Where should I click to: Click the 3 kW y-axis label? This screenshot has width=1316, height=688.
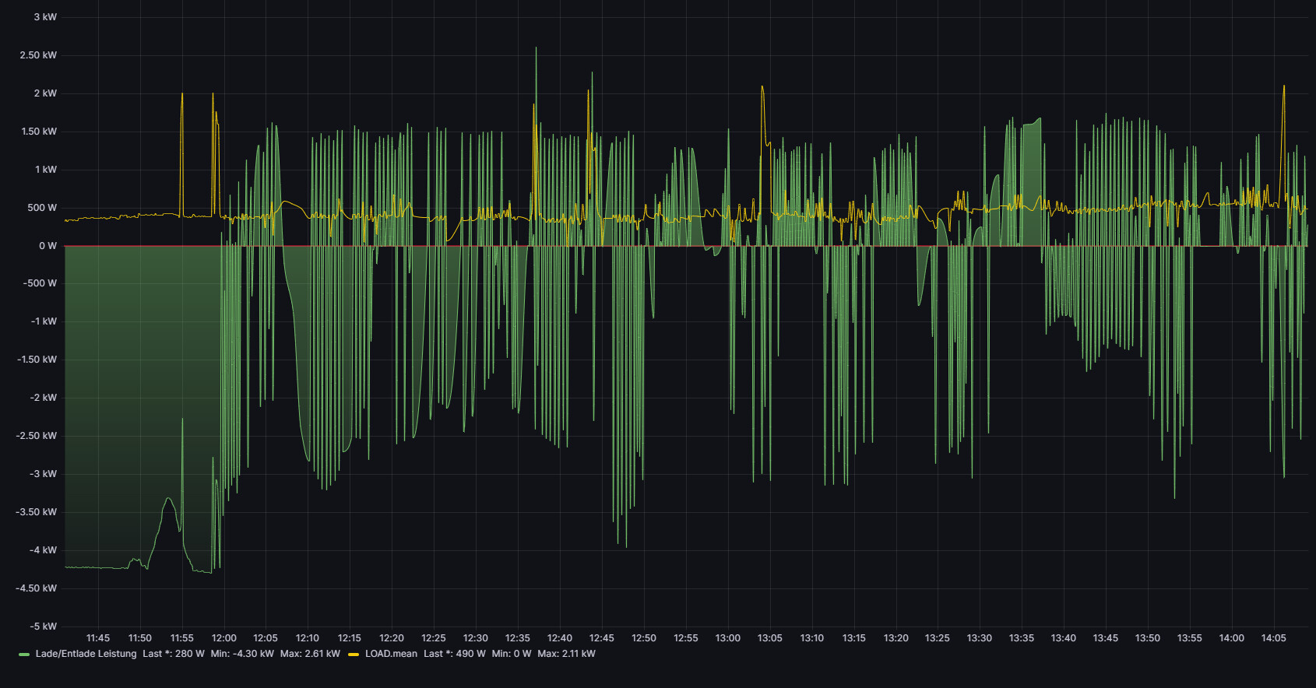tap(45, 17)
